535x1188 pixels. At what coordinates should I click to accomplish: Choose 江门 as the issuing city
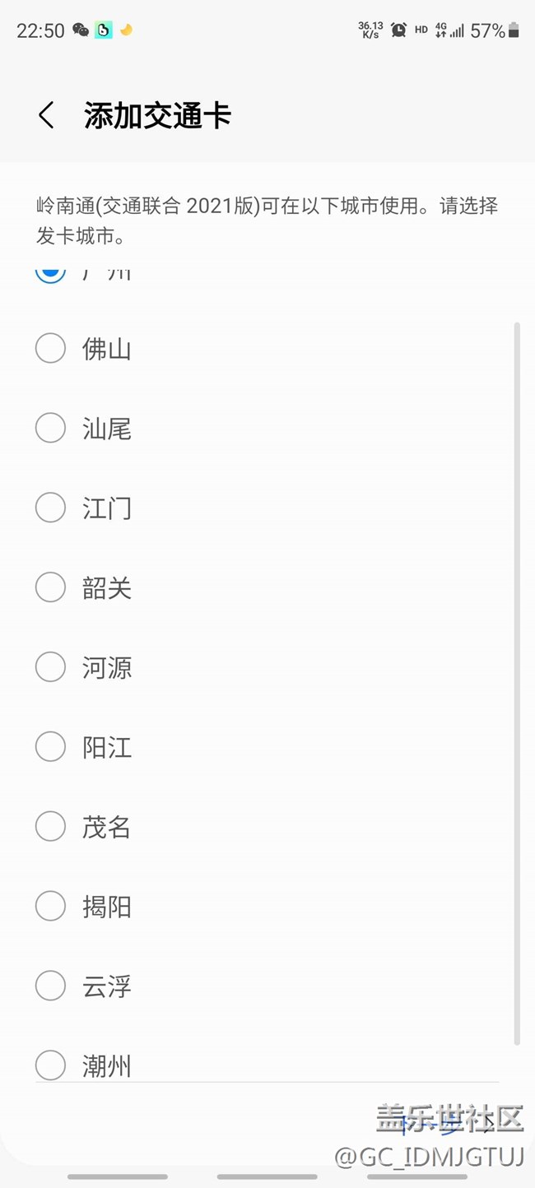click(x=50, y=508)
